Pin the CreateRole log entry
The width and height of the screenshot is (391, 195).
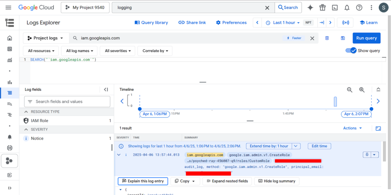[x=367, y=155]
